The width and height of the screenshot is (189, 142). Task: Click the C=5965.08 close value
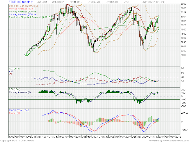(x=112, y=2)
